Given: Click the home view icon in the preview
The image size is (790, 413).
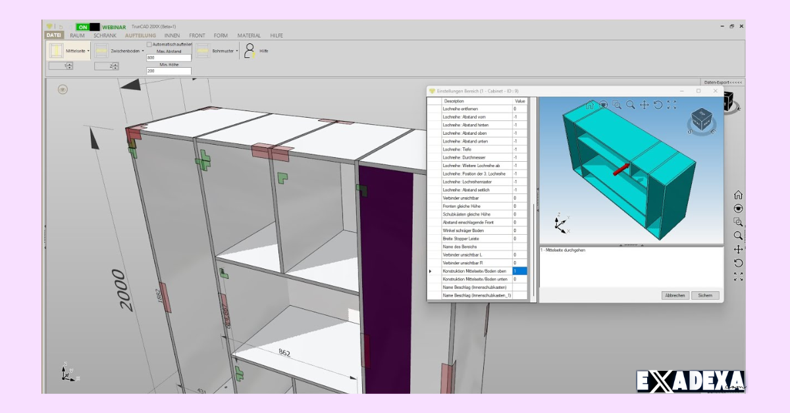Looking at the screenshot, I should point(589,105).
